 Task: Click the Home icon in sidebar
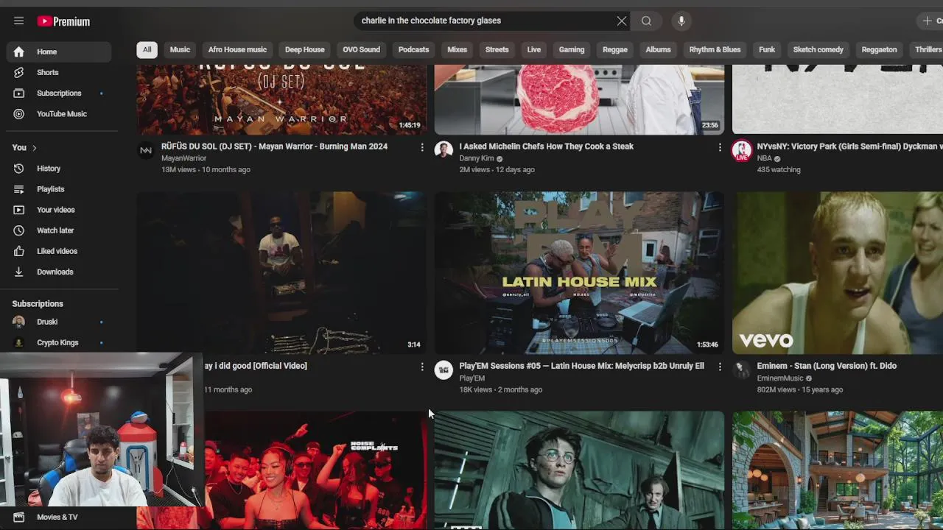pyautogui.click(x=19, y=52)
